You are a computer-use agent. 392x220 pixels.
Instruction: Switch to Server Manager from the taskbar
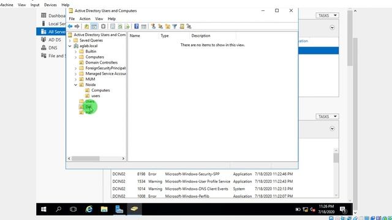click(x=119, y=209)
